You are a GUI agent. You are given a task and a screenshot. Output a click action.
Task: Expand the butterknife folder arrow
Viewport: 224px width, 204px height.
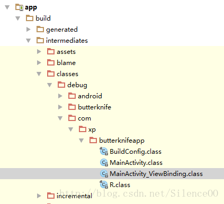click(60, 107)
